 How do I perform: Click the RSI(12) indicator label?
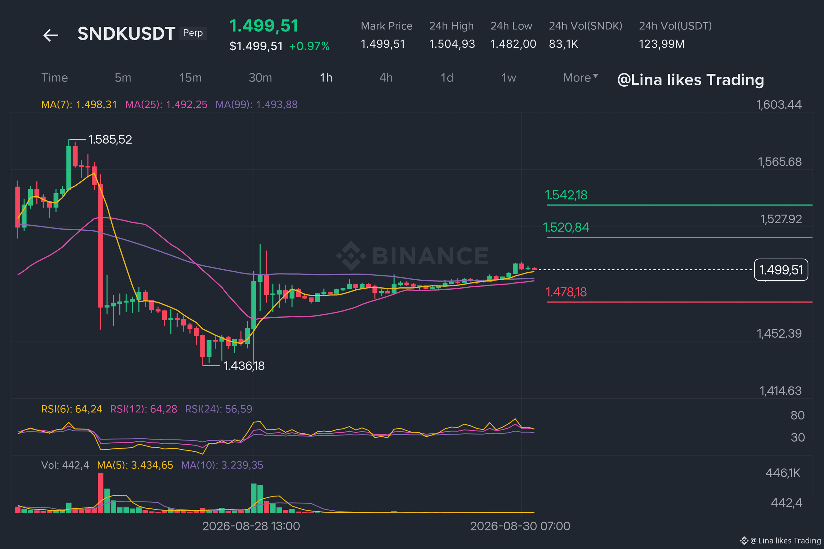pyautogui.click(x=144, y=409)
